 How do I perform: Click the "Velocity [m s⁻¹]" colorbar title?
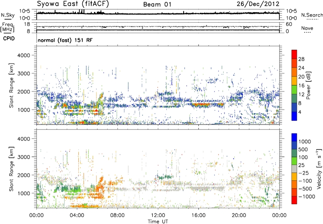pos(319,169)
